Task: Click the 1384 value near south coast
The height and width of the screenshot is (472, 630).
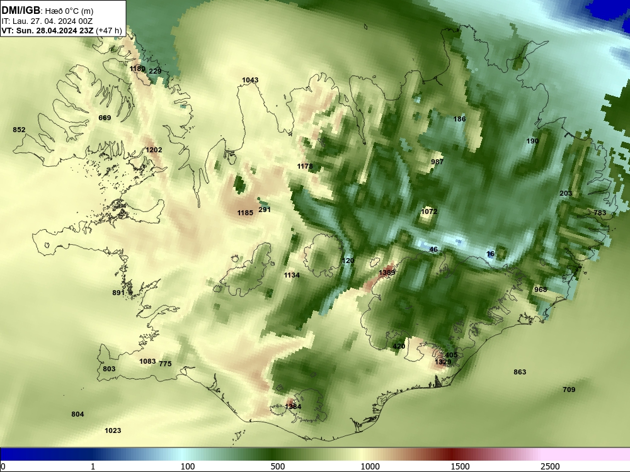Action: [x=293, y=407]
